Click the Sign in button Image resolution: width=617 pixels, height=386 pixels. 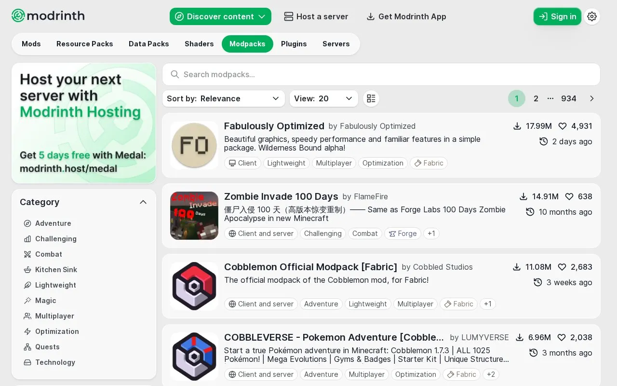(x=557, y=16)
